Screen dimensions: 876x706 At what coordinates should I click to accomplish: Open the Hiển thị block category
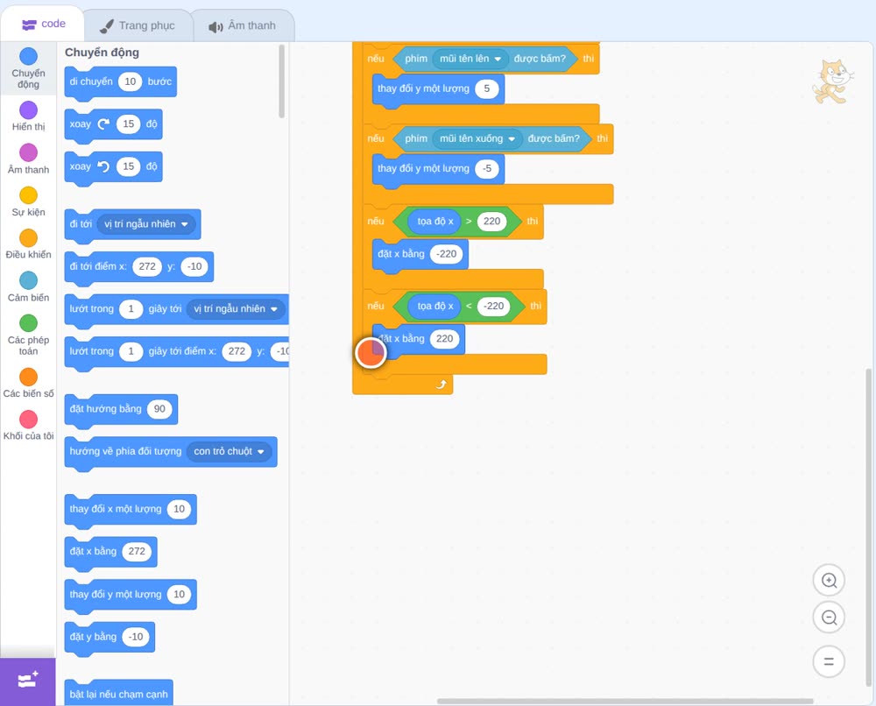[x=29, y=116]
